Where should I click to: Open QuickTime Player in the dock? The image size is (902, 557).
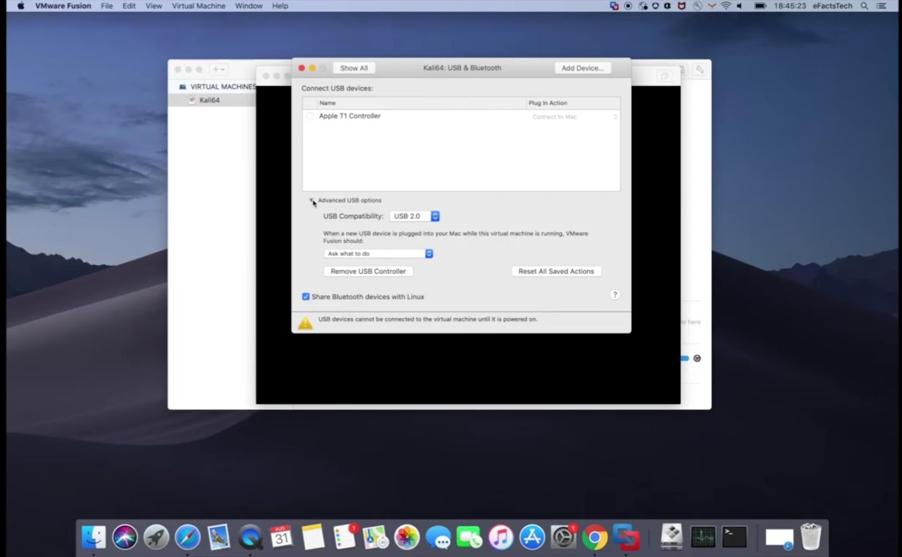(250, 537)
